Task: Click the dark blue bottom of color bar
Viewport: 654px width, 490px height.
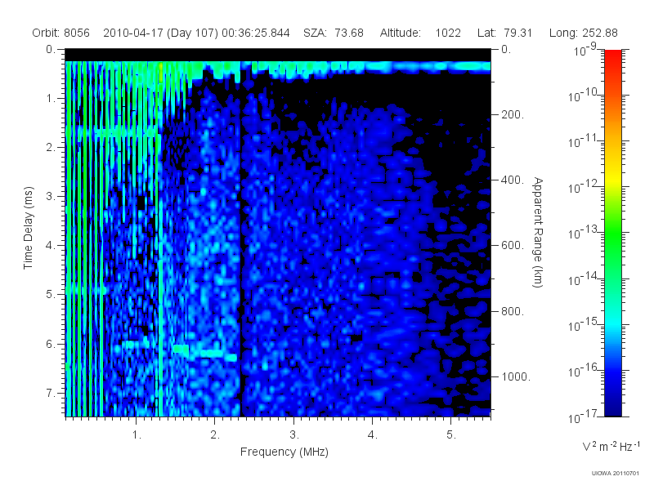Action: [612, 406]
